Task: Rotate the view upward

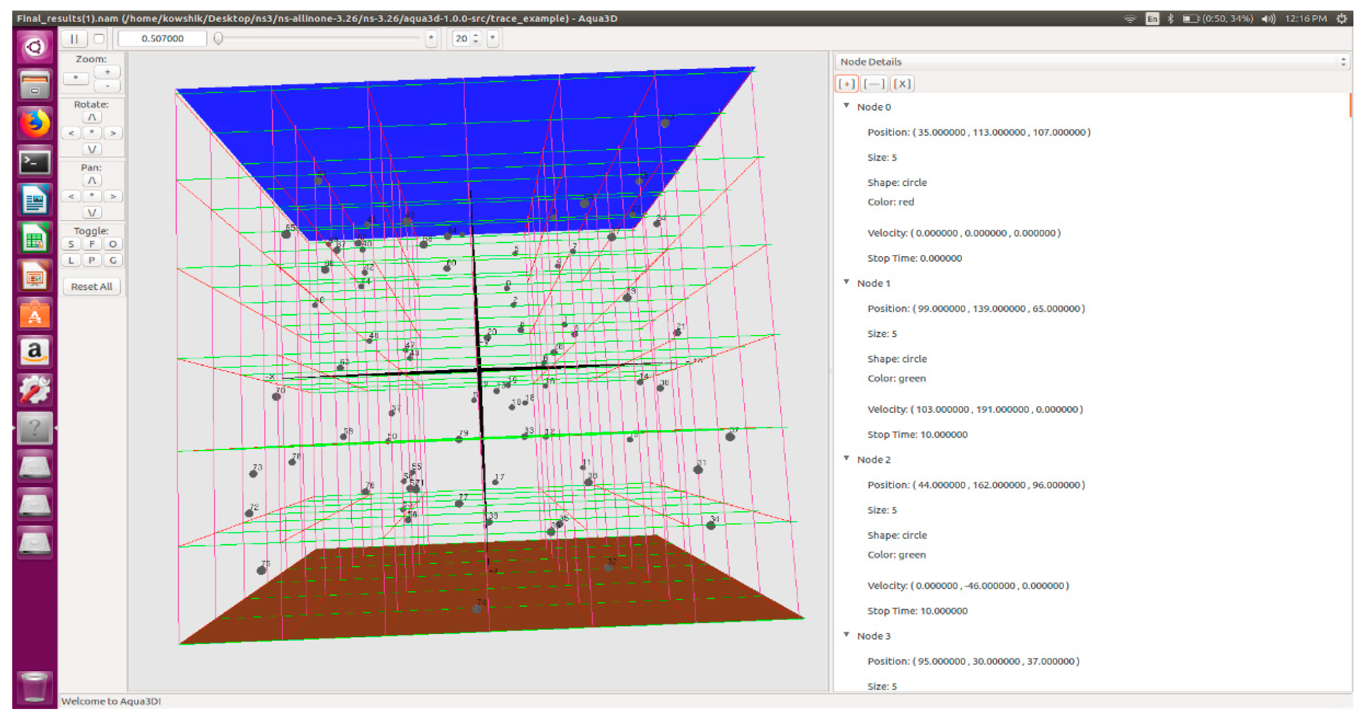Action: coord(92,117)
